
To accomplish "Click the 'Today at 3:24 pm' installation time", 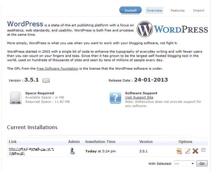I will pyautogui.click(x=100, y=151).
